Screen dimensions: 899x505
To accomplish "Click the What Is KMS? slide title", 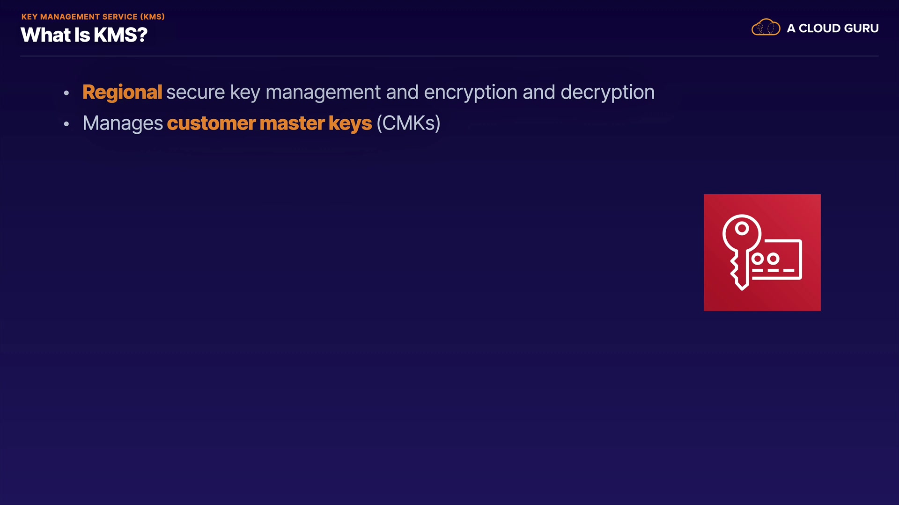I will point(84,35).
